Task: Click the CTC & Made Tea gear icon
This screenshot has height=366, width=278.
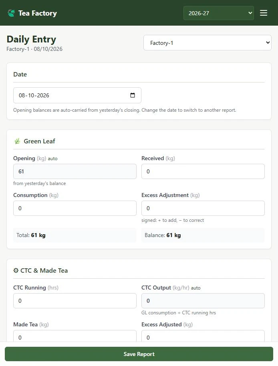Action: (x=16, y=270)
